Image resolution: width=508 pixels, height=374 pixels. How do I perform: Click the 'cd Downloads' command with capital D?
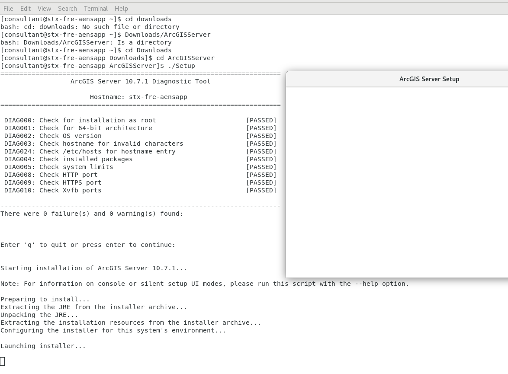tap(86, 50)
